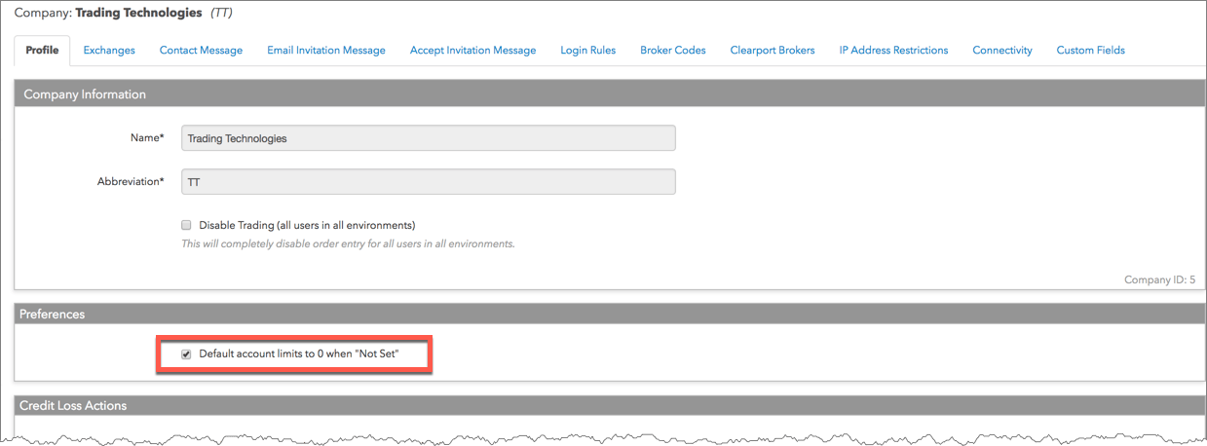Image resolution: width=1207 pixels, height=446 pixels.
Task: Toggle Default account limits to 0 checkbox
Action: click(186, 353)
